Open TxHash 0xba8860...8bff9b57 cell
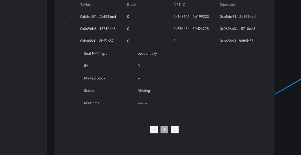Image resolution: width=301 pixels, height=155 pixels. point(97,41)
